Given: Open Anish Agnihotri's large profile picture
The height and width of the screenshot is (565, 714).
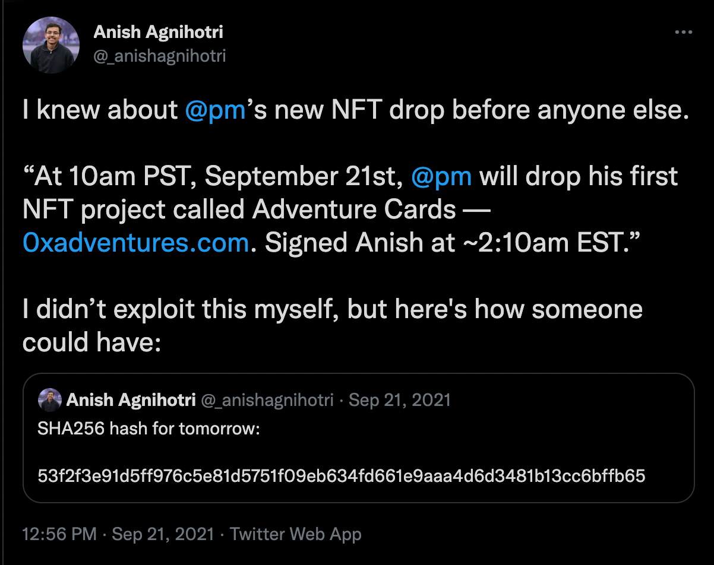Looking at the screenshot, I should coord(51,45).
